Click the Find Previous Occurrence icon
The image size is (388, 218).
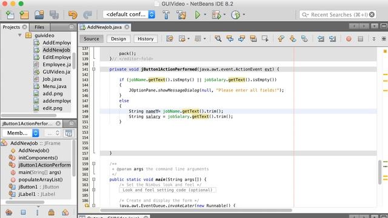pyautogui.click(x=230, y=39)
